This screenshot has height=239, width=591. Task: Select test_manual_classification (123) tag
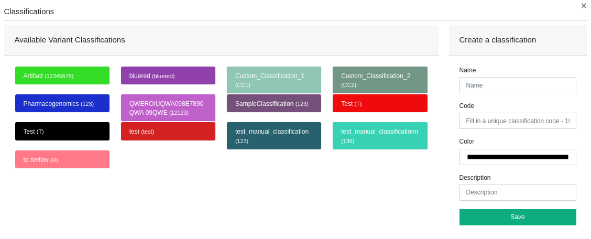273,135
